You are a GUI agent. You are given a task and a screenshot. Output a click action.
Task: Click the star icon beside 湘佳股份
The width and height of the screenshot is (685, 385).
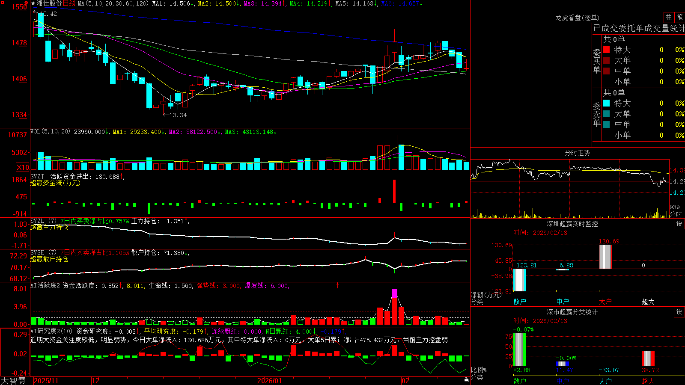point(33,3)
